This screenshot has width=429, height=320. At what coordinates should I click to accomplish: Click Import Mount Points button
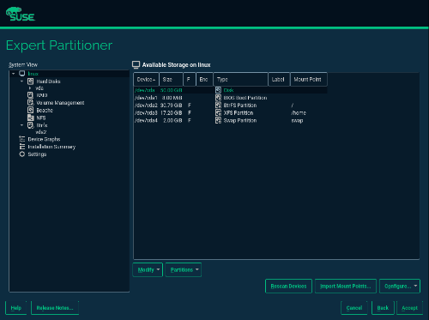[346, 286]
